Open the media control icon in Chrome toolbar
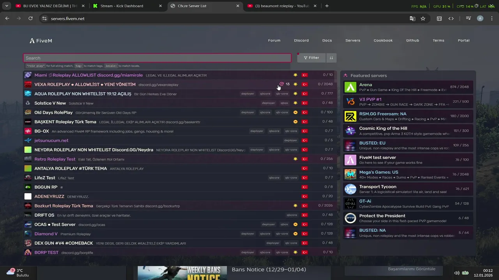The height and width of the screenshot is (280, 499). click(x=469, y=18)
